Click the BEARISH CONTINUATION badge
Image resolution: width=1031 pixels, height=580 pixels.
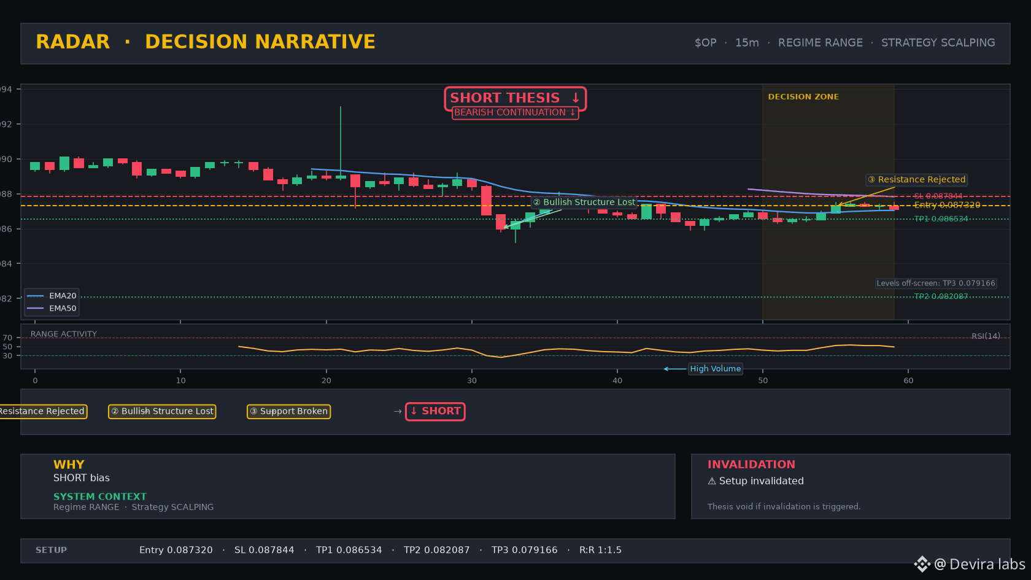pyautogui.click(x=515, y=112)
